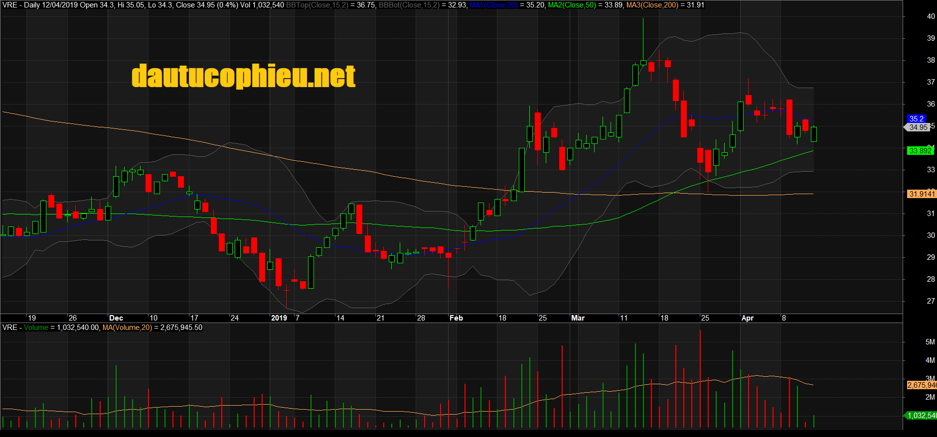
Task: Click the Vol 1,032,540 header value
Action: point(262,5)
